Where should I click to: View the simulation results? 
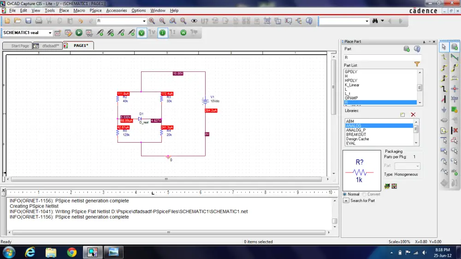click(89, 33)
